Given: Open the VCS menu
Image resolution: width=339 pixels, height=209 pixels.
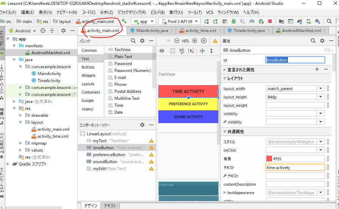Looking at the screenshot, I should (210, 12).
